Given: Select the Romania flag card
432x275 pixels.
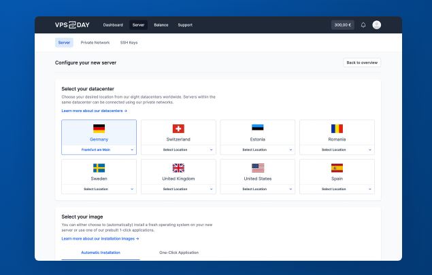Looking at the screenshot, I should 337,132.
